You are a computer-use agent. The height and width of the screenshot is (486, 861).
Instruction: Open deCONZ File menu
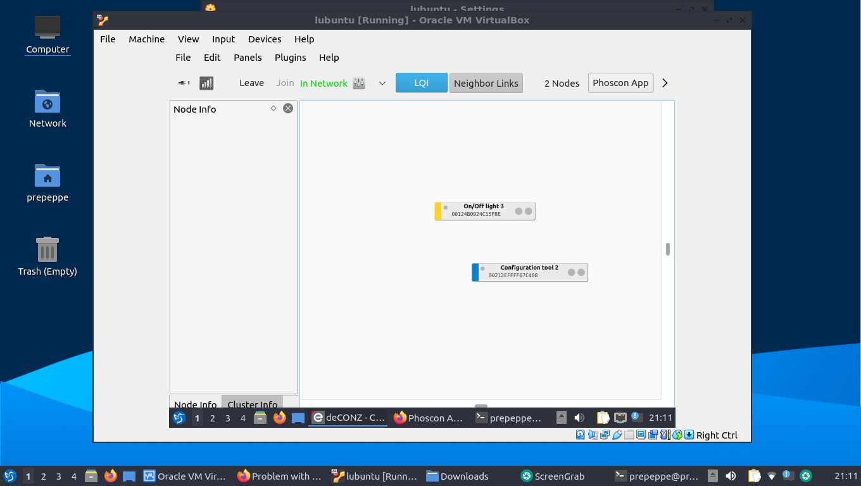[183, 57]
